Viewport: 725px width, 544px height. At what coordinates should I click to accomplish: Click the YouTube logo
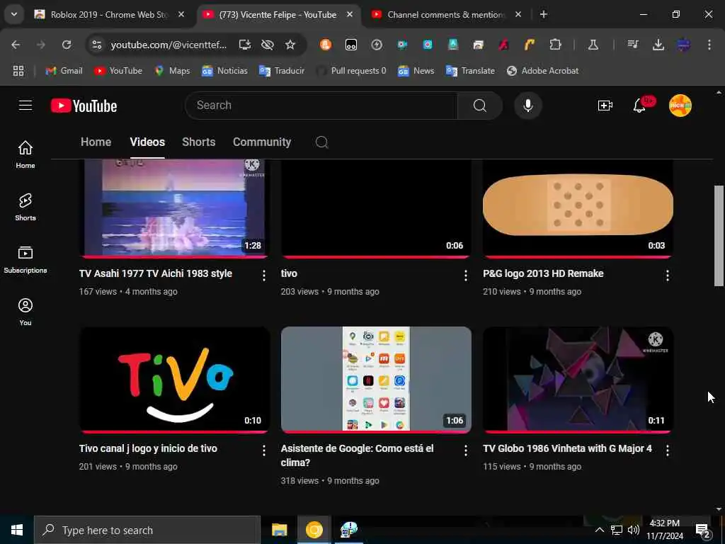(x=84, y=106)
